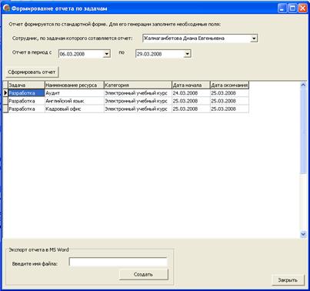Click the Категория column header
Image resolution: width=310 pixels, height=291 pixels.
point(138,85)
